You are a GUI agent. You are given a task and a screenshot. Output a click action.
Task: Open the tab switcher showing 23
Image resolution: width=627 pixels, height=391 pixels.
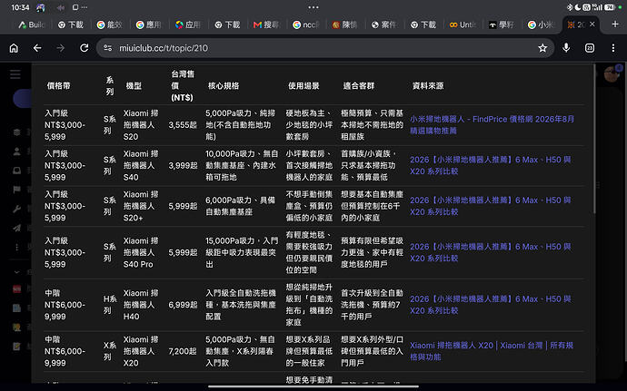click(590, 48)
